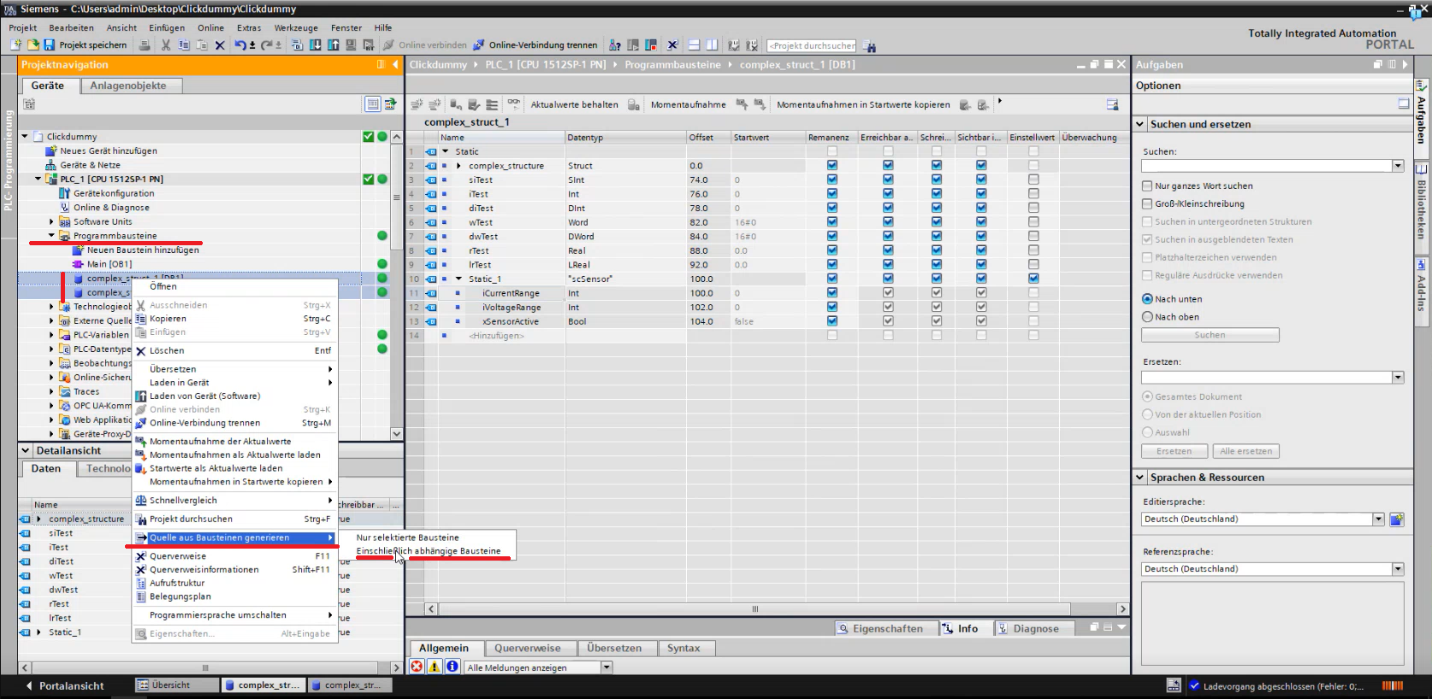This screenshot has height=699, width=1432.
Task: Uncheck Remanenz checkbox for siTest row
Action: click(831, 179)
